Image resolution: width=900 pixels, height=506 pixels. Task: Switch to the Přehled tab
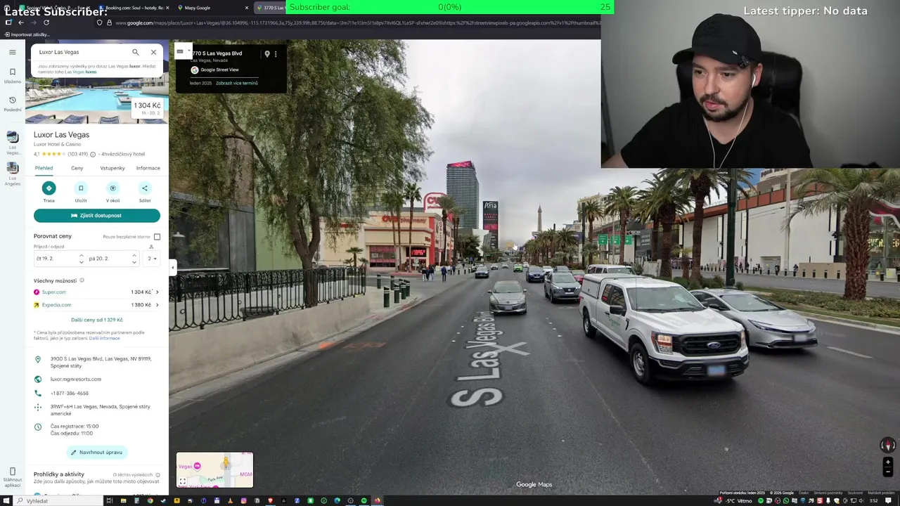(44, 168)
